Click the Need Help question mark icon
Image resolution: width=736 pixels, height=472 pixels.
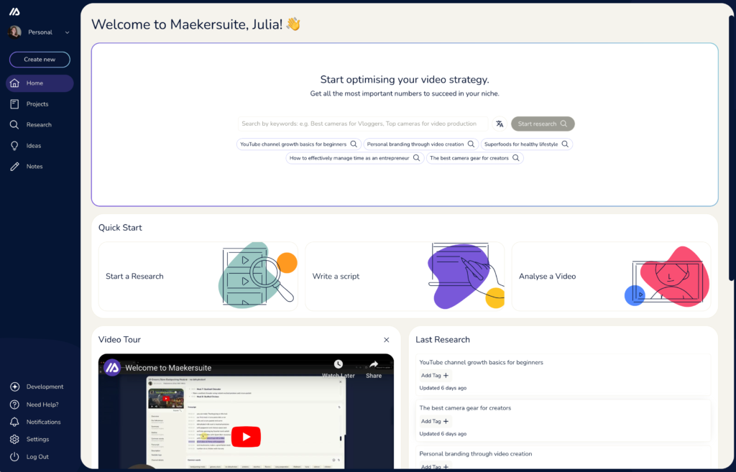(x=14, y=404)
